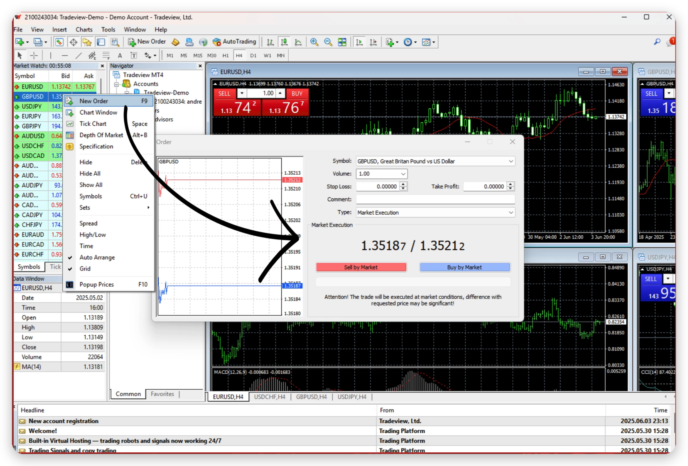Viewport: 688px width, 466px height.
Task: Click the BUY button on EURUSD chart
Action: coord(297,93)
